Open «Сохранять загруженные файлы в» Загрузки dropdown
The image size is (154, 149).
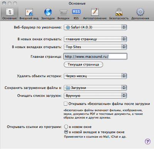(95, 88)
